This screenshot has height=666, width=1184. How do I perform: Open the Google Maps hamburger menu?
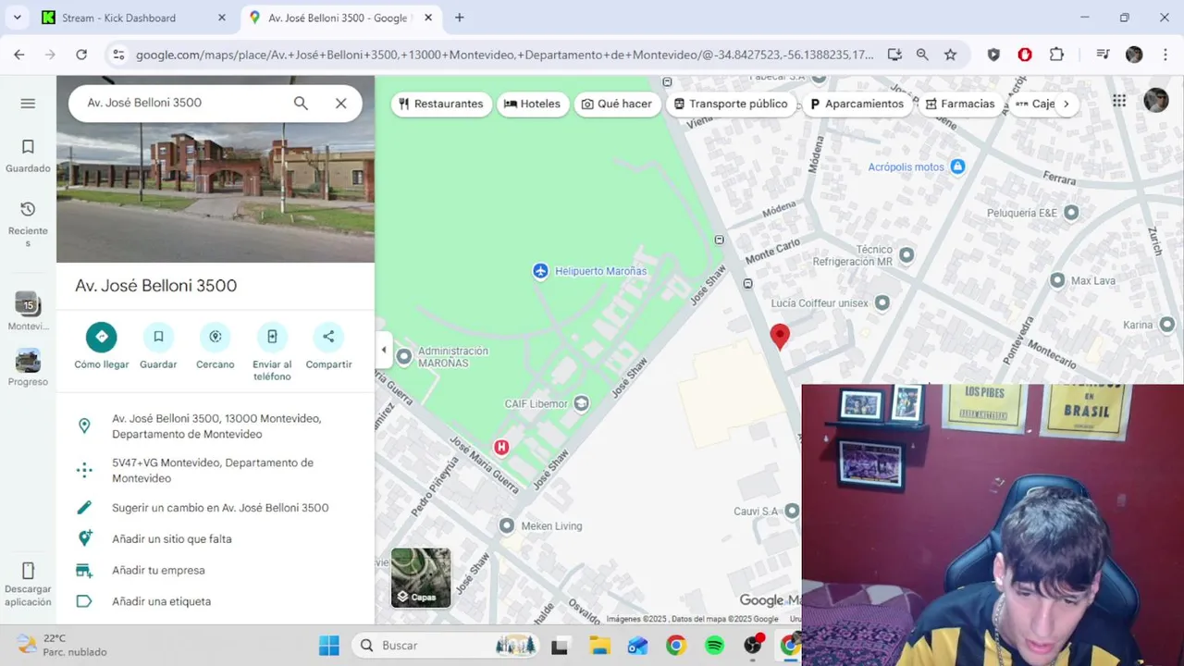coord(28,103)
